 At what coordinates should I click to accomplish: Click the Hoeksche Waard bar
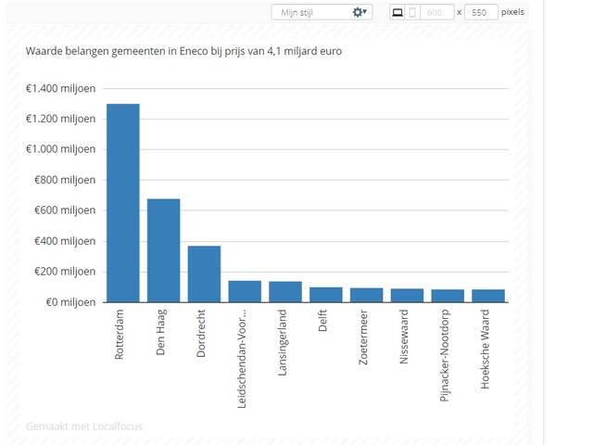coord(488,296)
